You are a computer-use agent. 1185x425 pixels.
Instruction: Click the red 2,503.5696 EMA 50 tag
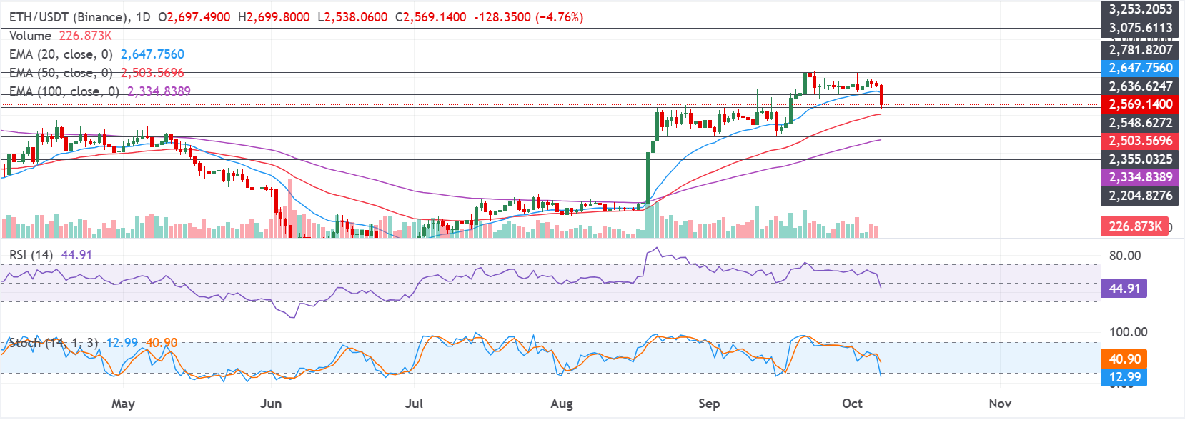coord(1140,141)
